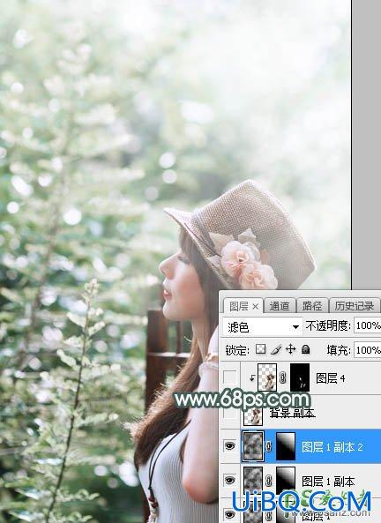The height and width of the screenshot is (523, 381).
Task: Select the gradient mask of 图层 1 副本 2
Action: tap(286, 446)
